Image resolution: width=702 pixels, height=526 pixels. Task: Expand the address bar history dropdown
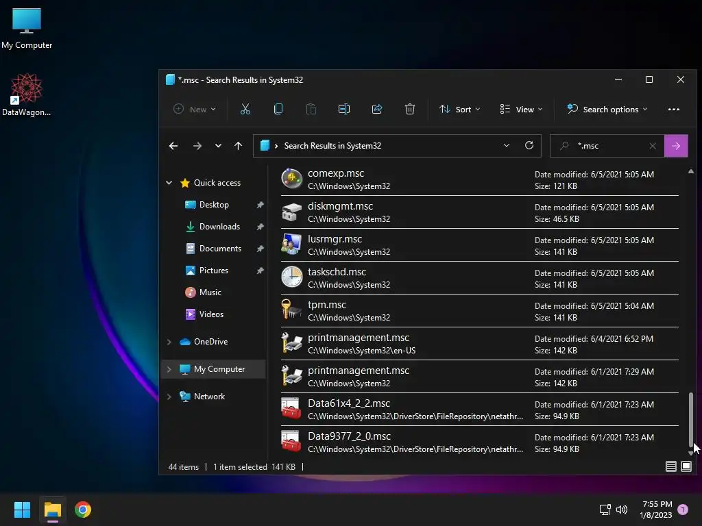coord(507,145)
